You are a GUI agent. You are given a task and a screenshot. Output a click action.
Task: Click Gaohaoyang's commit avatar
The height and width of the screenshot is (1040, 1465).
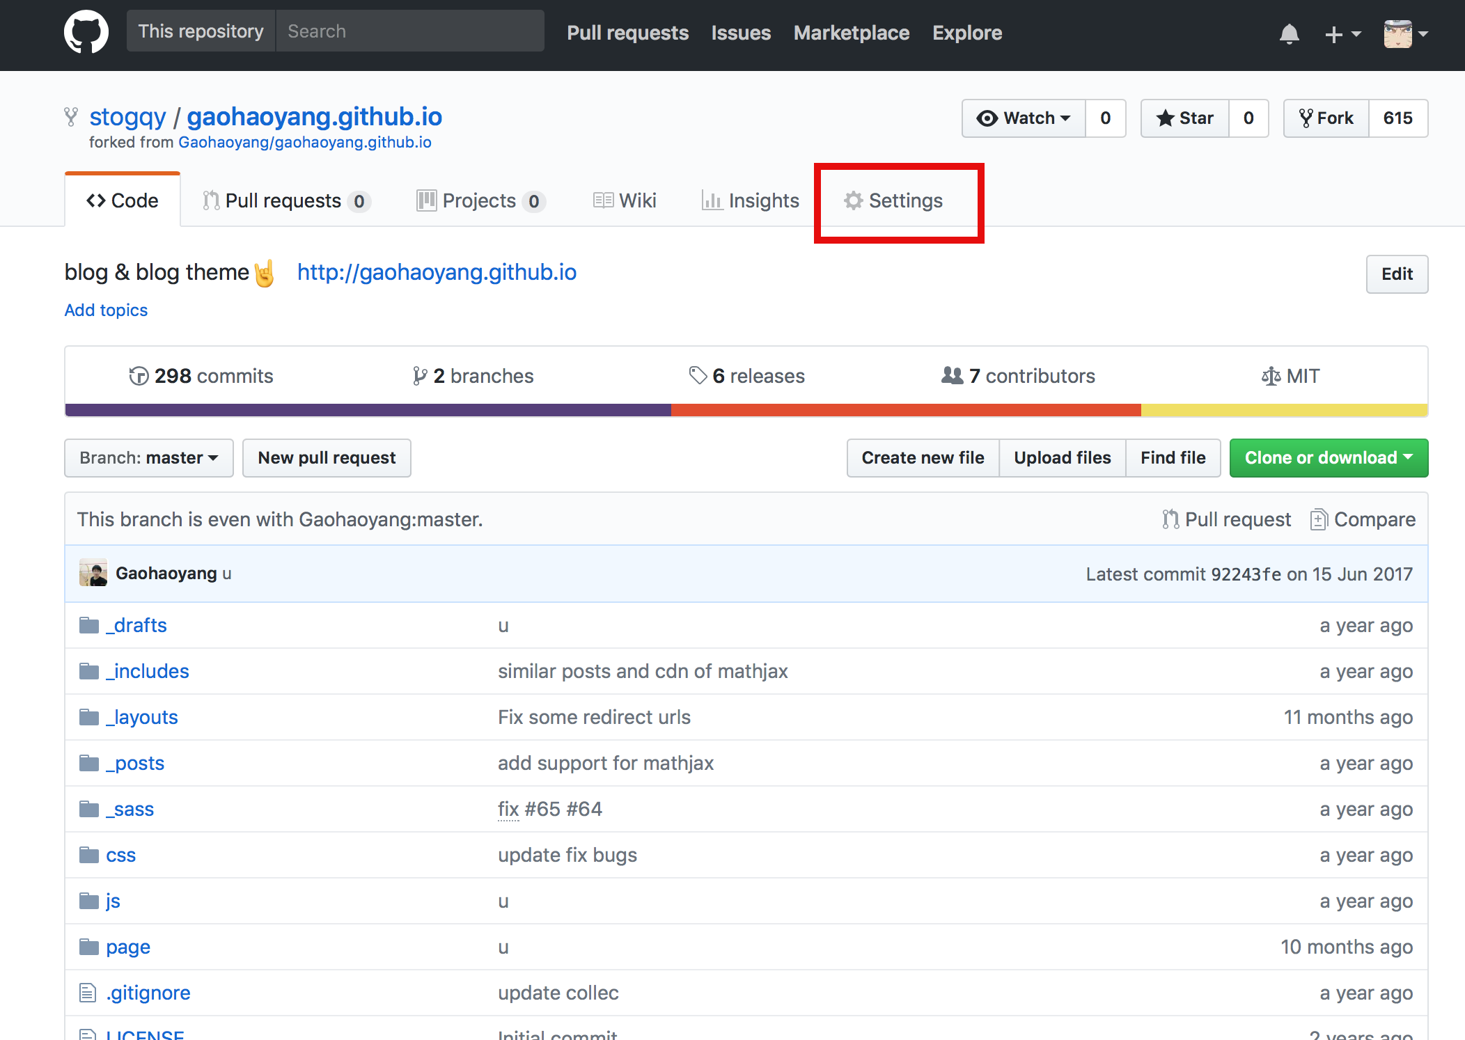click(x=93, y=573)
